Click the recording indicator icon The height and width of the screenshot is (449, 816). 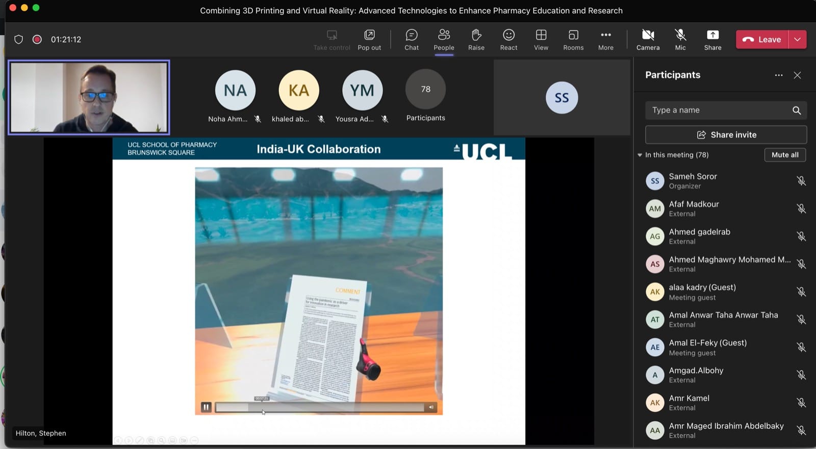pos(37,39)
